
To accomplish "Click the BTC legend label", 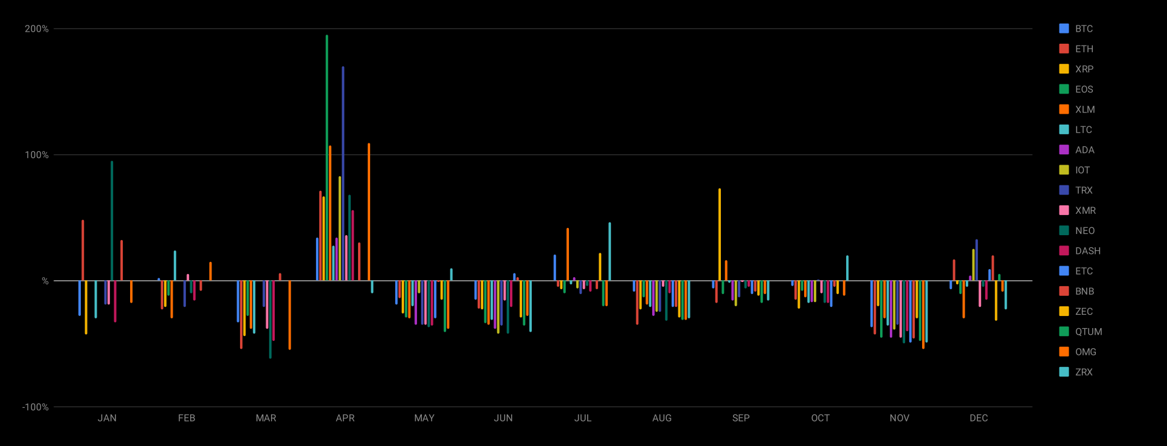I will (1084, 29).
